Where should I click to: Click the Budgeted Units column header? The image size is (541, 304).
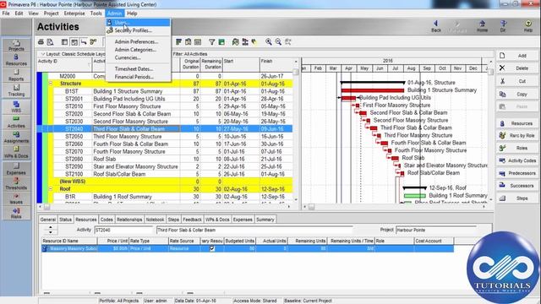click(240, 241)
